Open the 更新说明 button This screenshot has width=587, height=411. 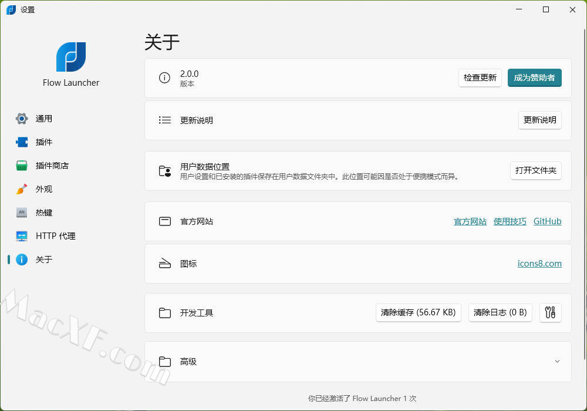click(x=539, y=120)
